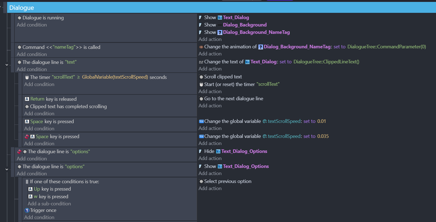Add an action below Hide Text_Dialog_Options
This screenshot has width=436, height=222.
pos(210,158)
